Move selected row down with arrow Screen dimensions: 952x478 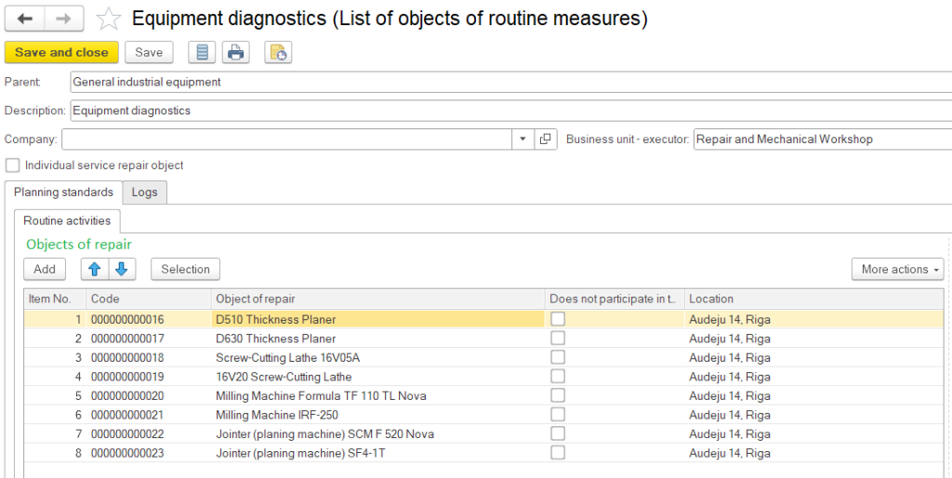pyautogui.click(x=122, y=269)
